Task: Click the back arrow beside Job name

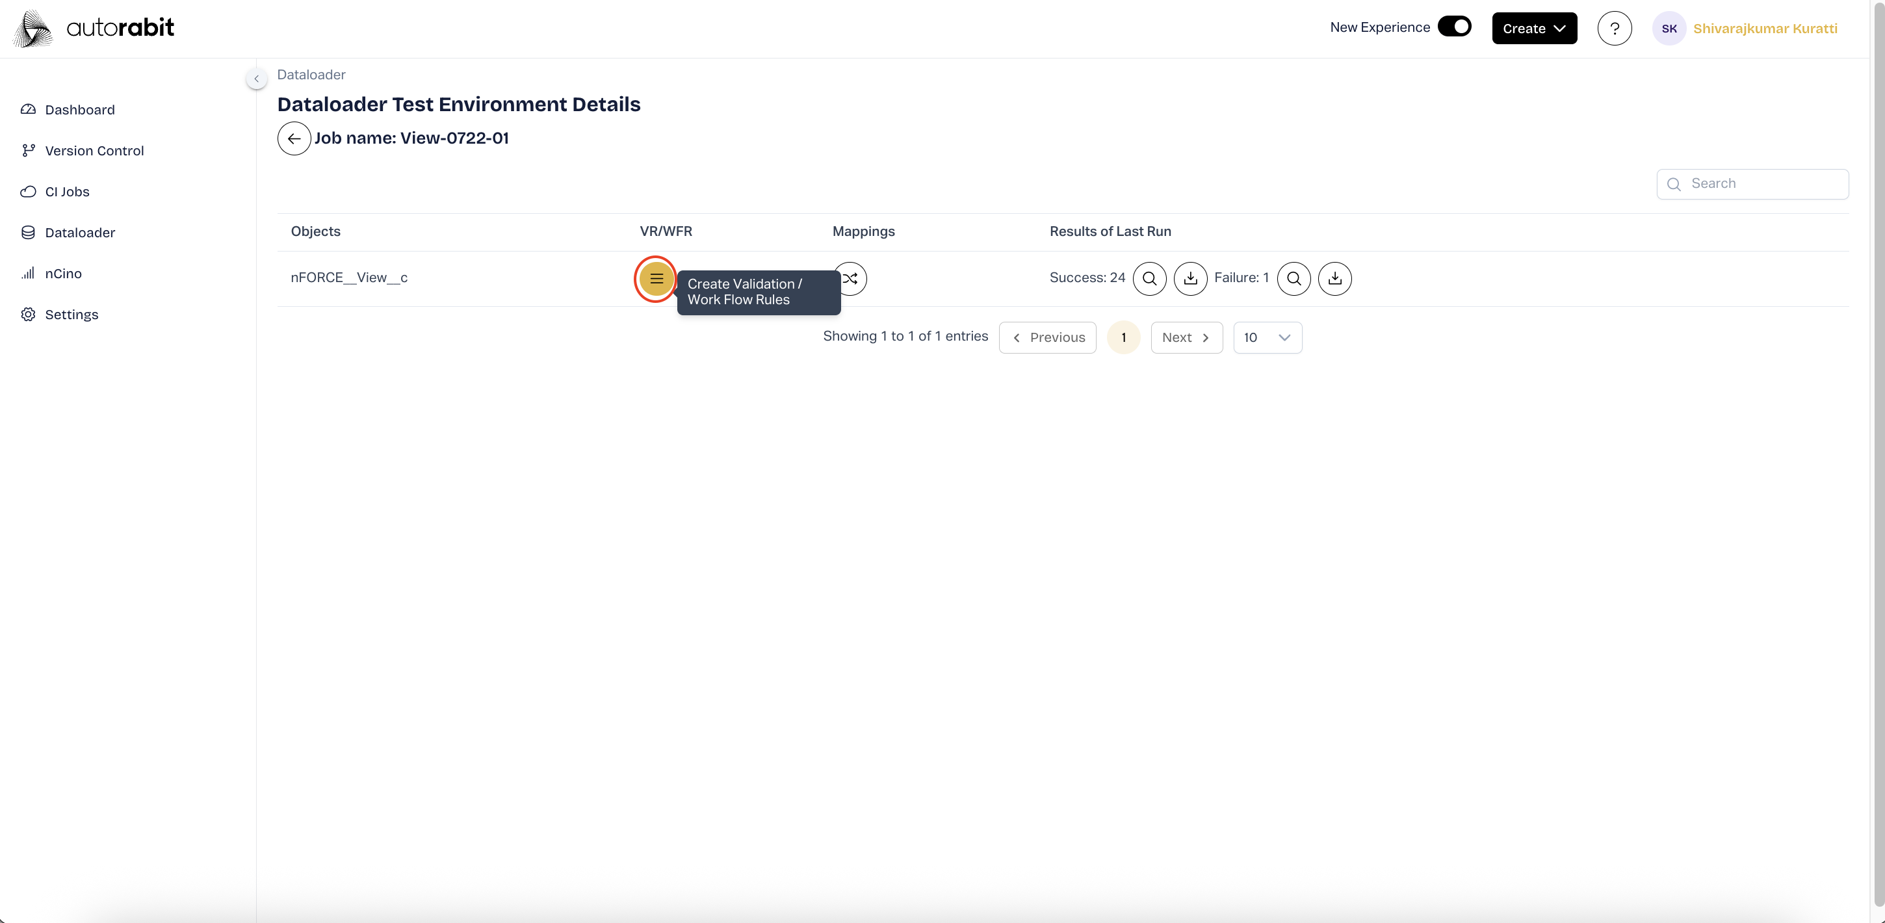Action: coord(293,138)
